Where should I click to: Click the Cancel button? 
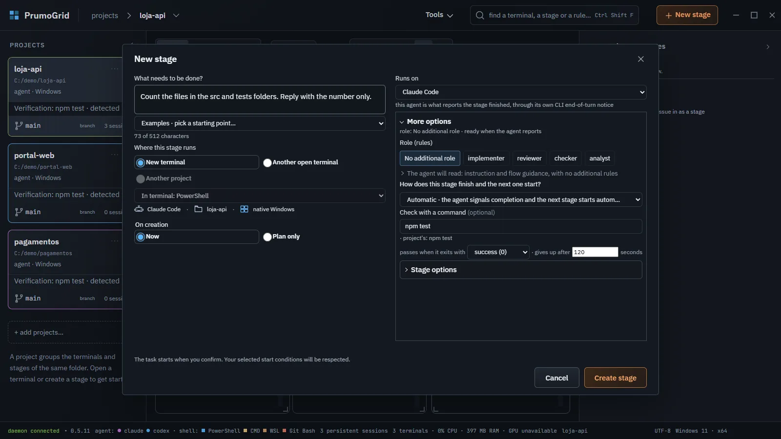pyautogui.click(x=556, y=378)
